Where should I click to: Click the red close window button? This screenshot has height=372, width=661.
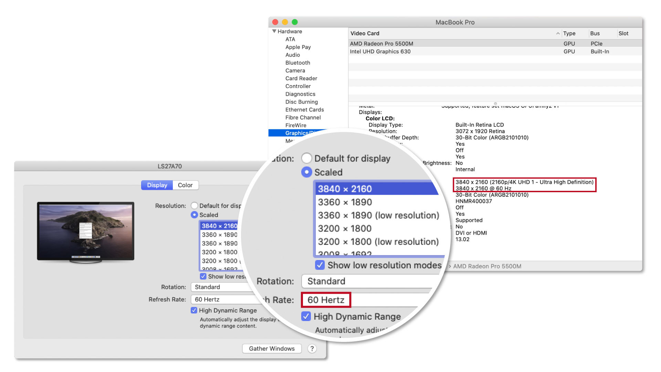(x=275, y=22)
